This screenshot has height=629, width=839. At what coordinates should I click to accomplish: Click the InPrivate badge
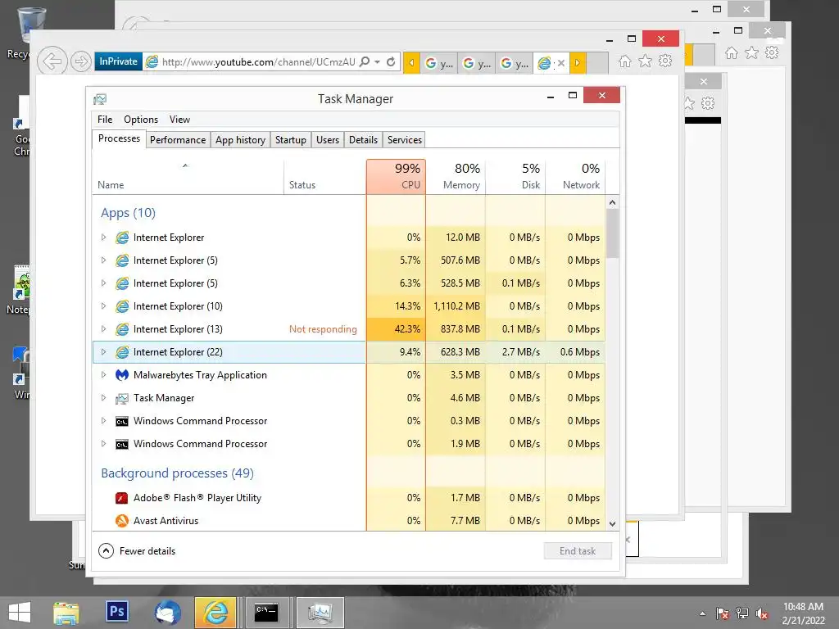[x=118, y=61]
